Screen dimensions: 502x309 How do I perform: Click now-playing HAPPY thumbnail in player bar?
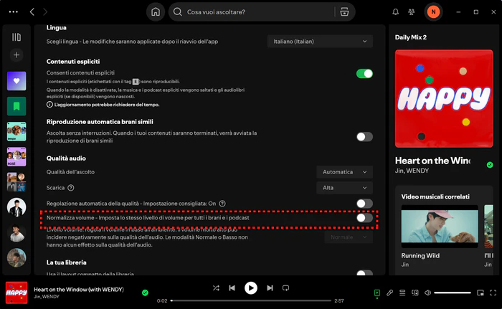[16, 293]
